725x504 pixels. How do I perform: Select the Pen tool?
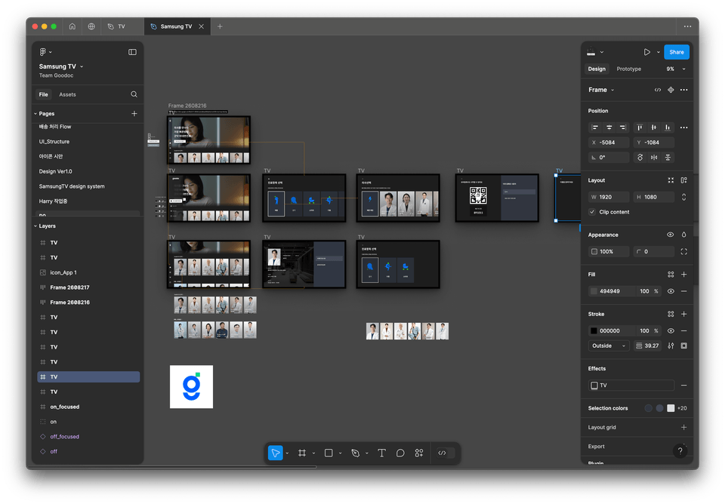point(355,453)
